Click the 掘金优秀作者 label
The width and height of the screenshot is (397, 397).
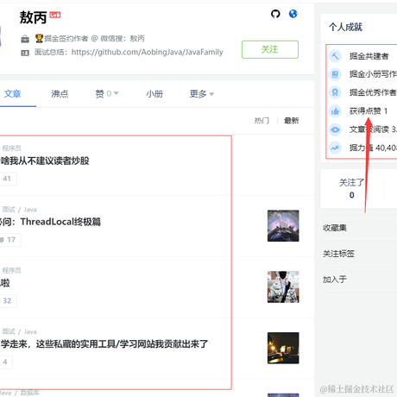click(373, 92)
